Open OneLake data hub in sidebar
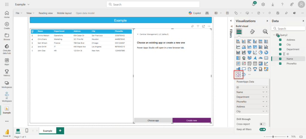Screen dimensions: 306x139 7,49
